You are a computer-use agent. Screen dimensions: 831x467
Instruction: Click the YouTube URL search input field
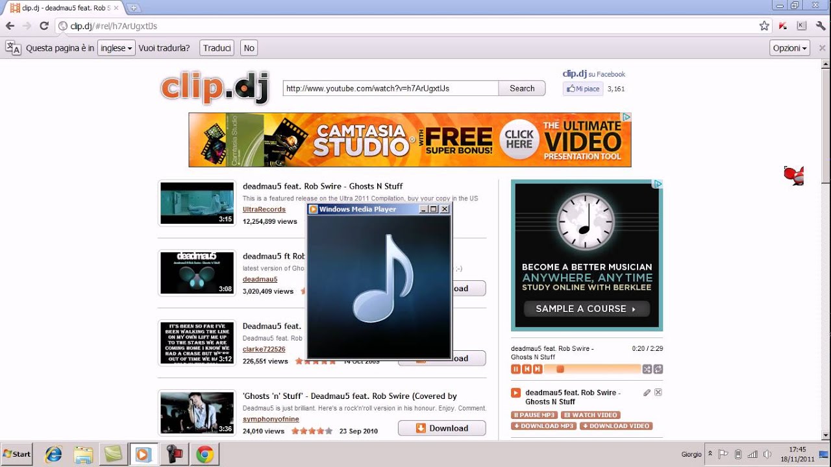391,88
